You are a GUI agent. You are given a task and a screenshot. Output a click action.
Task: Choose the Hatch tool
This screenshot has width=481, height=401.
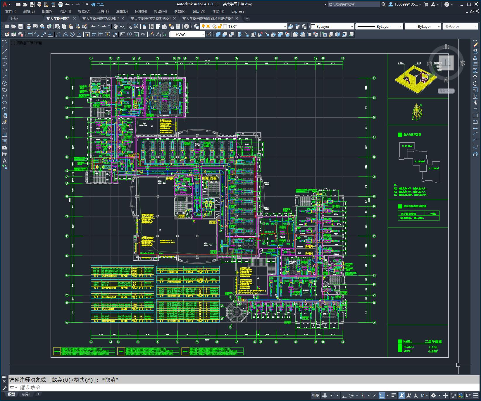pyautogui.click(x=5, y=135)
